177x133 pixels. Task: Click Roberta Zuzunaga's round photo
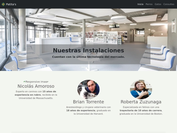(141, 89)
